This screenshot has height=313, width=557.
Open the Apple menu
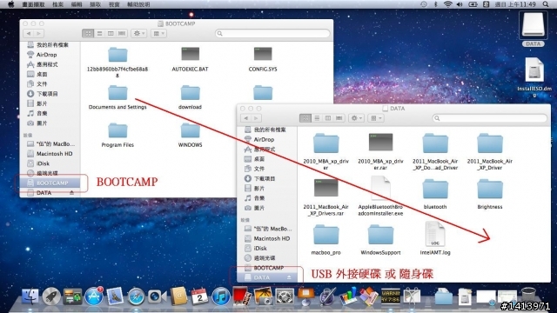(x=11, y=4)
